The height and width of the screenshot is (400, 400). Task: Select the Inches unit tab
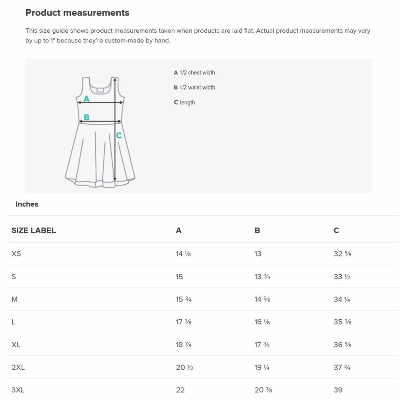27,204
